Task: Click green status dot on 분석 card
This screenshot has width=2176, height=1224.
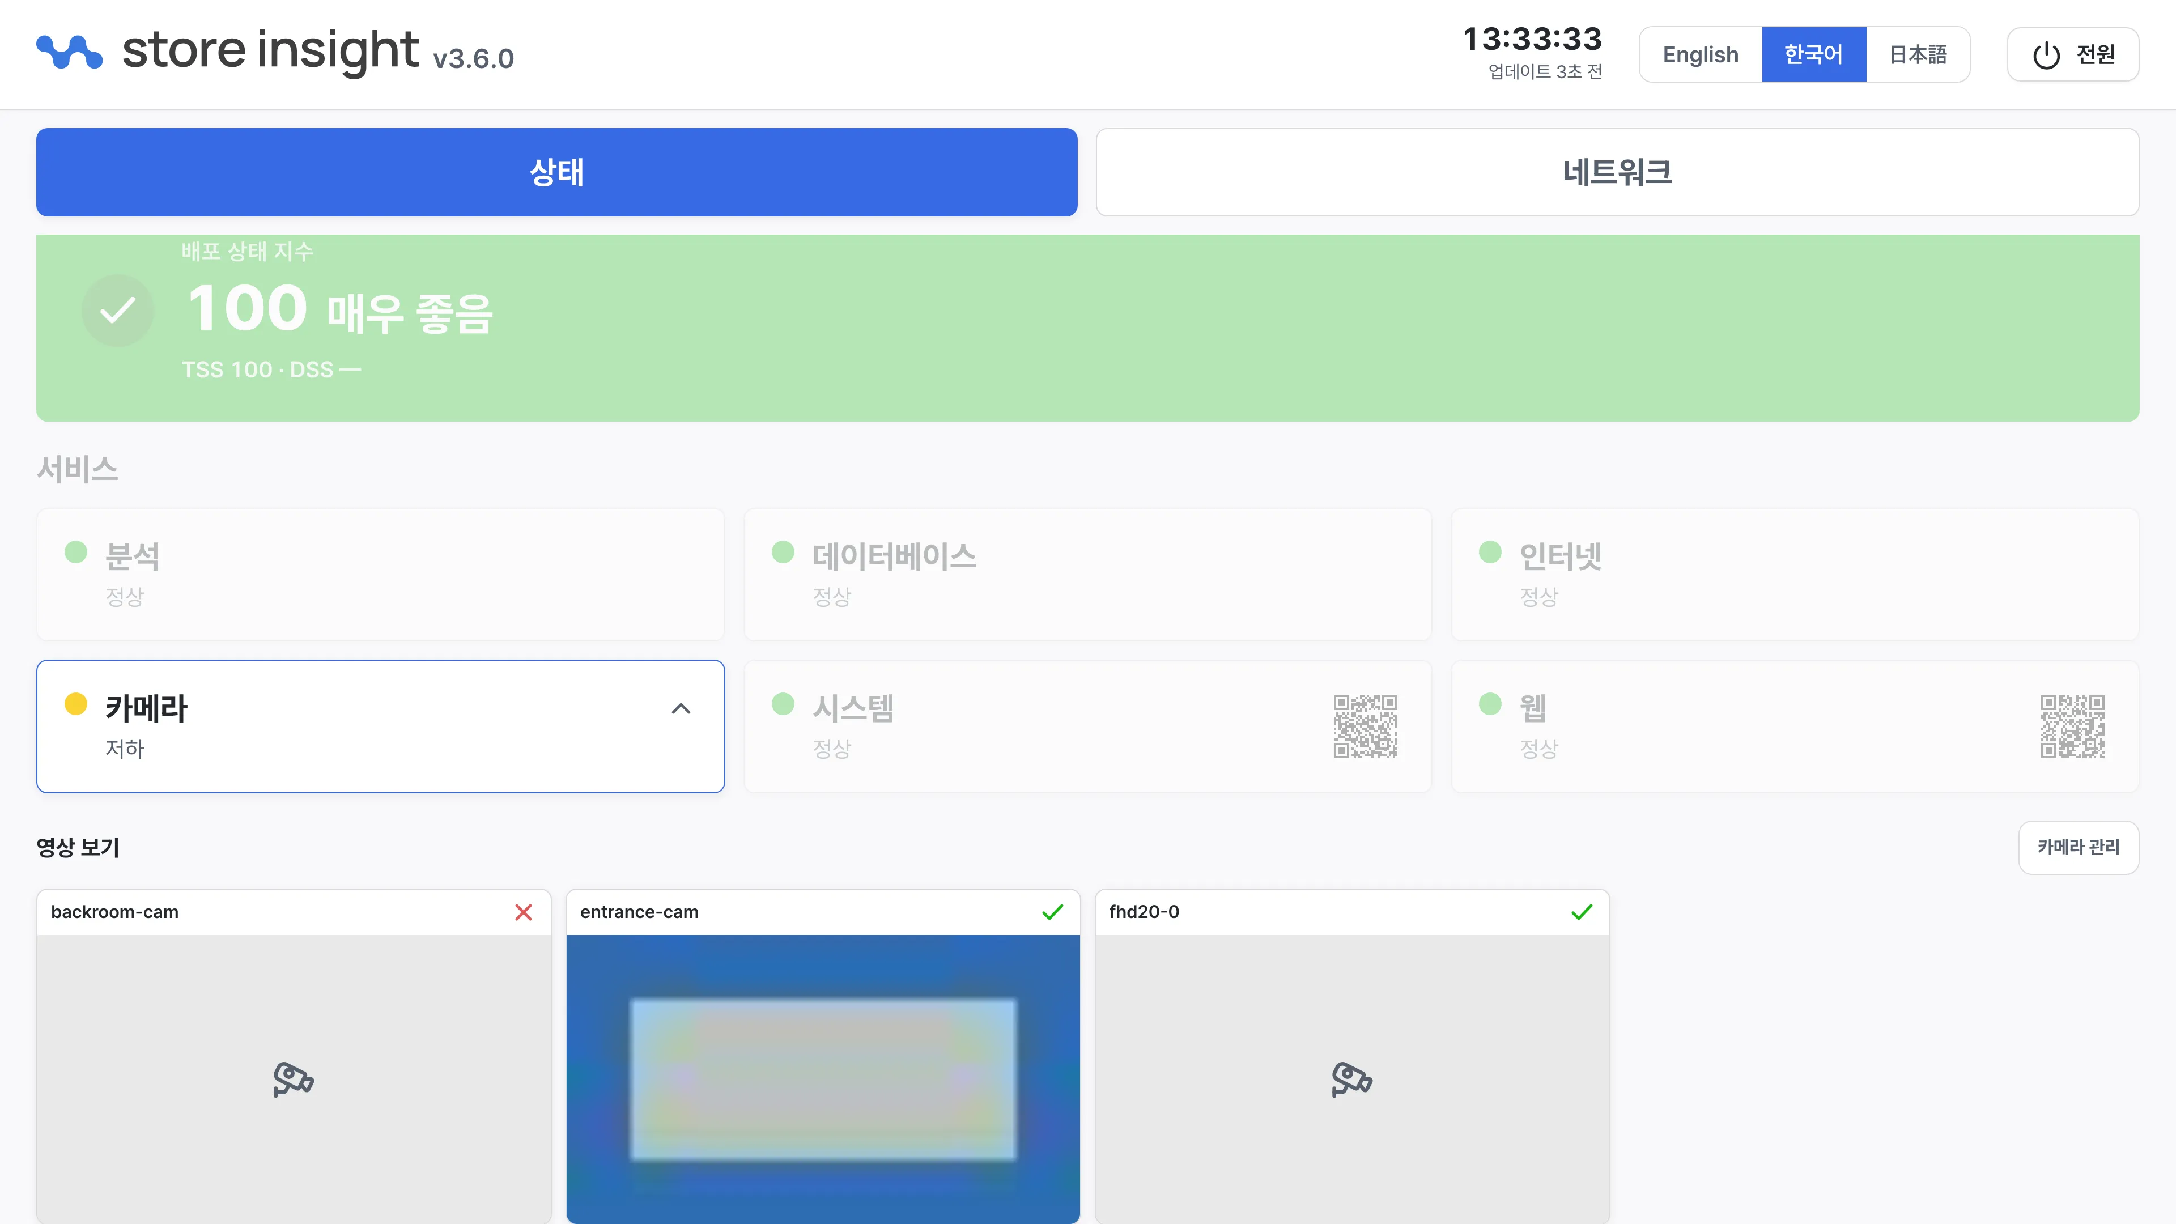Action: coord(76,551)
